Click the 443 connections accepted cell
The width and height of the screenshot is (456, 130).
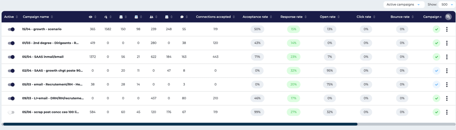[215, 57]
